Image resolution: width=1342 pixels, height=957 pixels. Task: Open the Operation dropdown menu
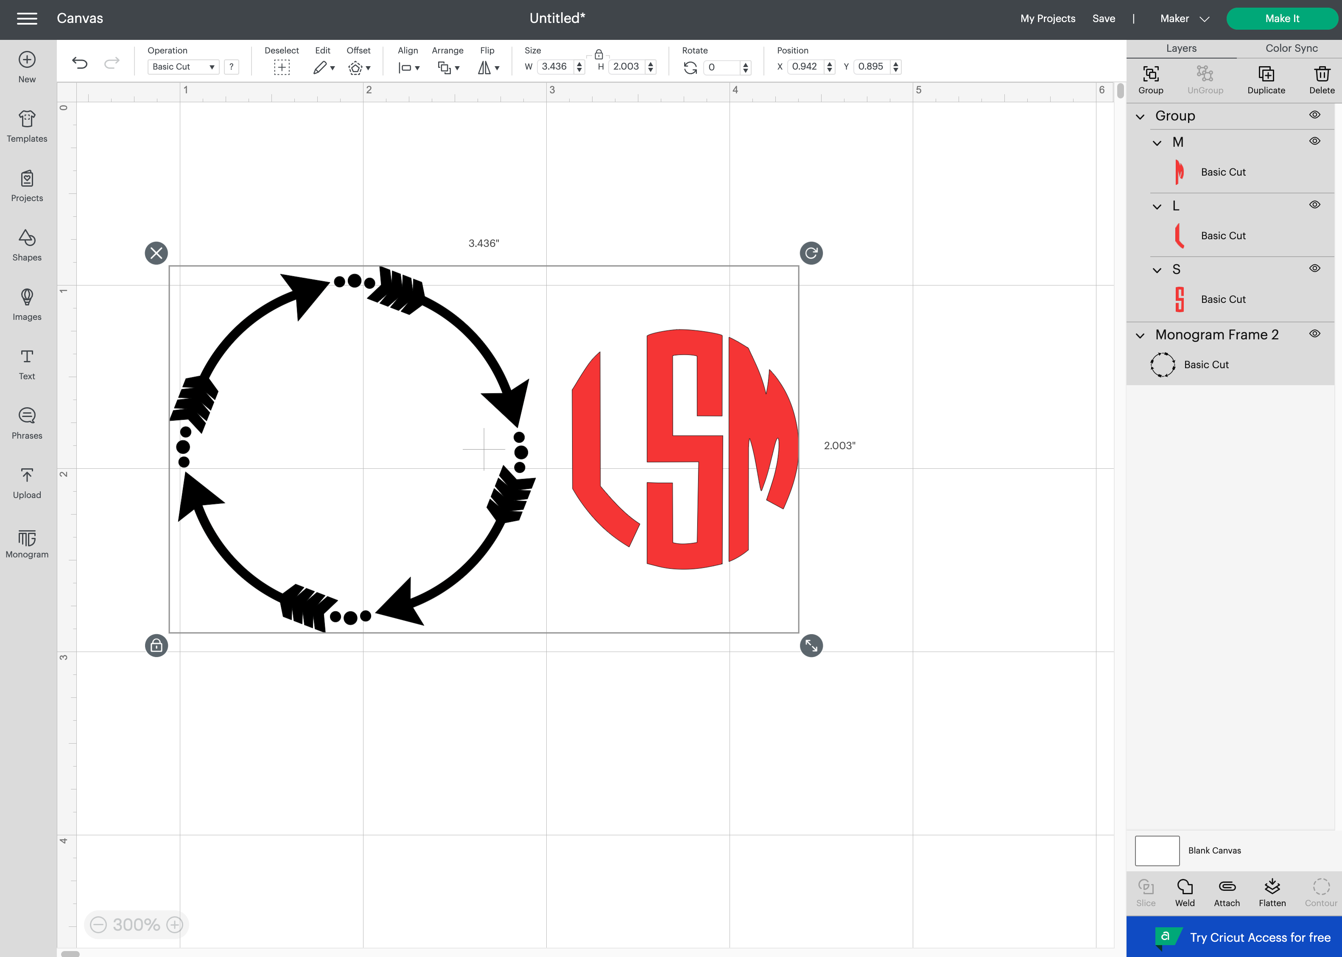coord(183,66)
